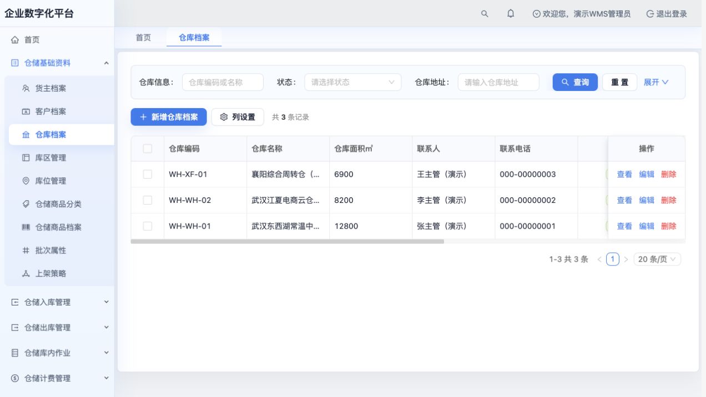Image resolution: width=706 pixels, height=397 pixels.
Task: Expand more filters with 展开
Action: point(656,82)
